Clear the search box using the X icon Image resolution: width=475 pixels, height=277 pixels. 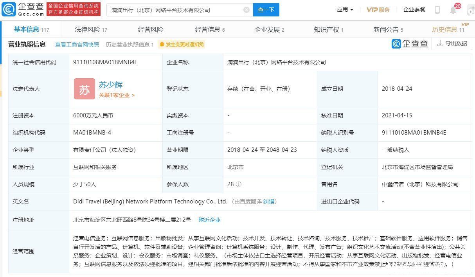click(x=246, y=9)
